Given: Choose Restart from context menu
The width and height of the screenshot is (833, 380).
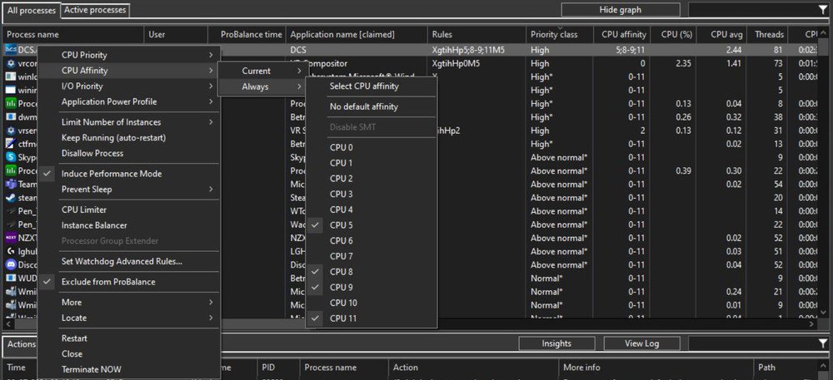Looking at the screenshot, I should (129, 338).
